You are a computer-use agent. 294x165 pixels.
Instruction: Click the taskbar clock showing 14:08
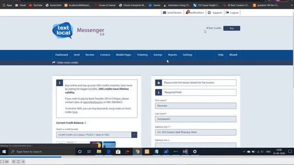pos(279,152)
